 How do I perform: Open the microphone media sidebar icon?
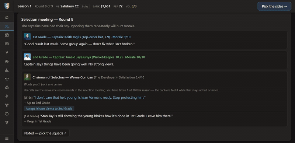7,96
